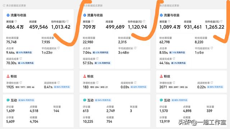The width and height of the screenshot is (230, 129).
Task: Click the teal 互动 chat icon beside the 超54% badge
Action: pyautogui.click(x=85, y=100)
